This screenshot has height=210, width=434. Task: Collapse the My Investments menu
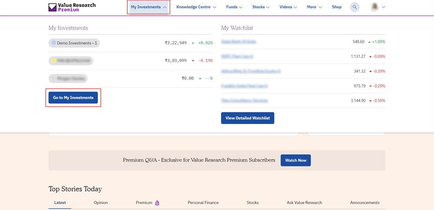[x=148, y=7]
